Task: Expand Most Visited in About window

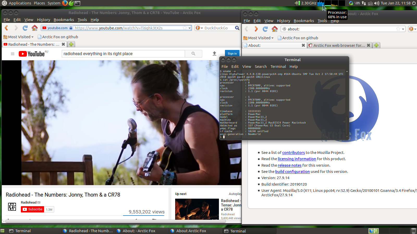Action: [x=259, y=38]
